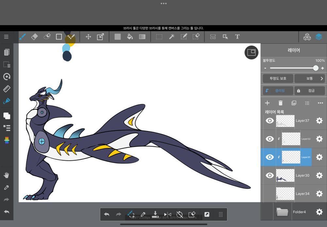Screen dimensions: 327x227
Task: Open the document edit menu icon
Action: point(7,52)
